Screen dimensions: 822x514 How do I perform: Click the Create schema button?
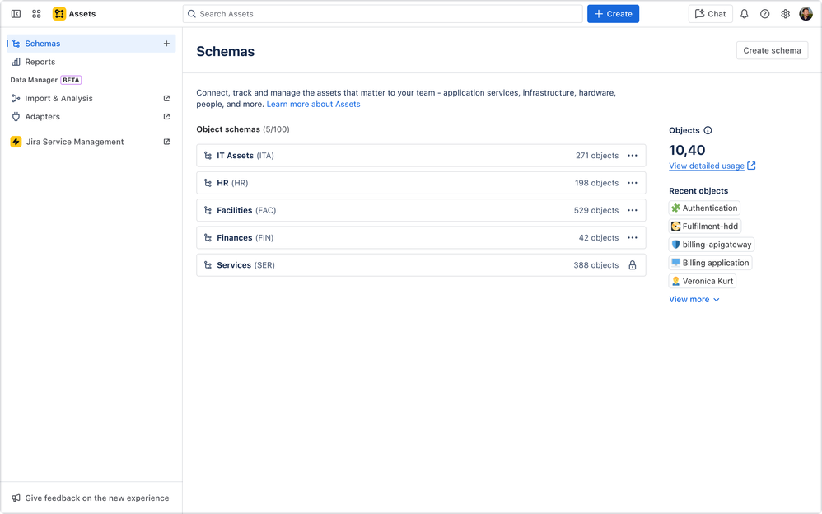point(772,50)
